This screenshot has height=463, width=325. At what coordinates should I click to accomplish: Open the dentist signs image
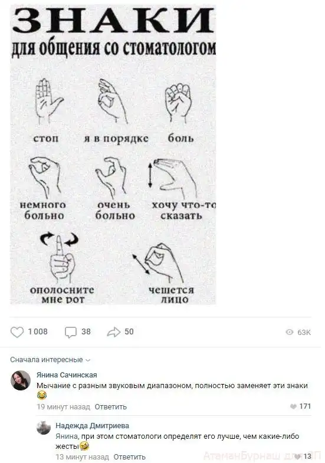(113, 155)
